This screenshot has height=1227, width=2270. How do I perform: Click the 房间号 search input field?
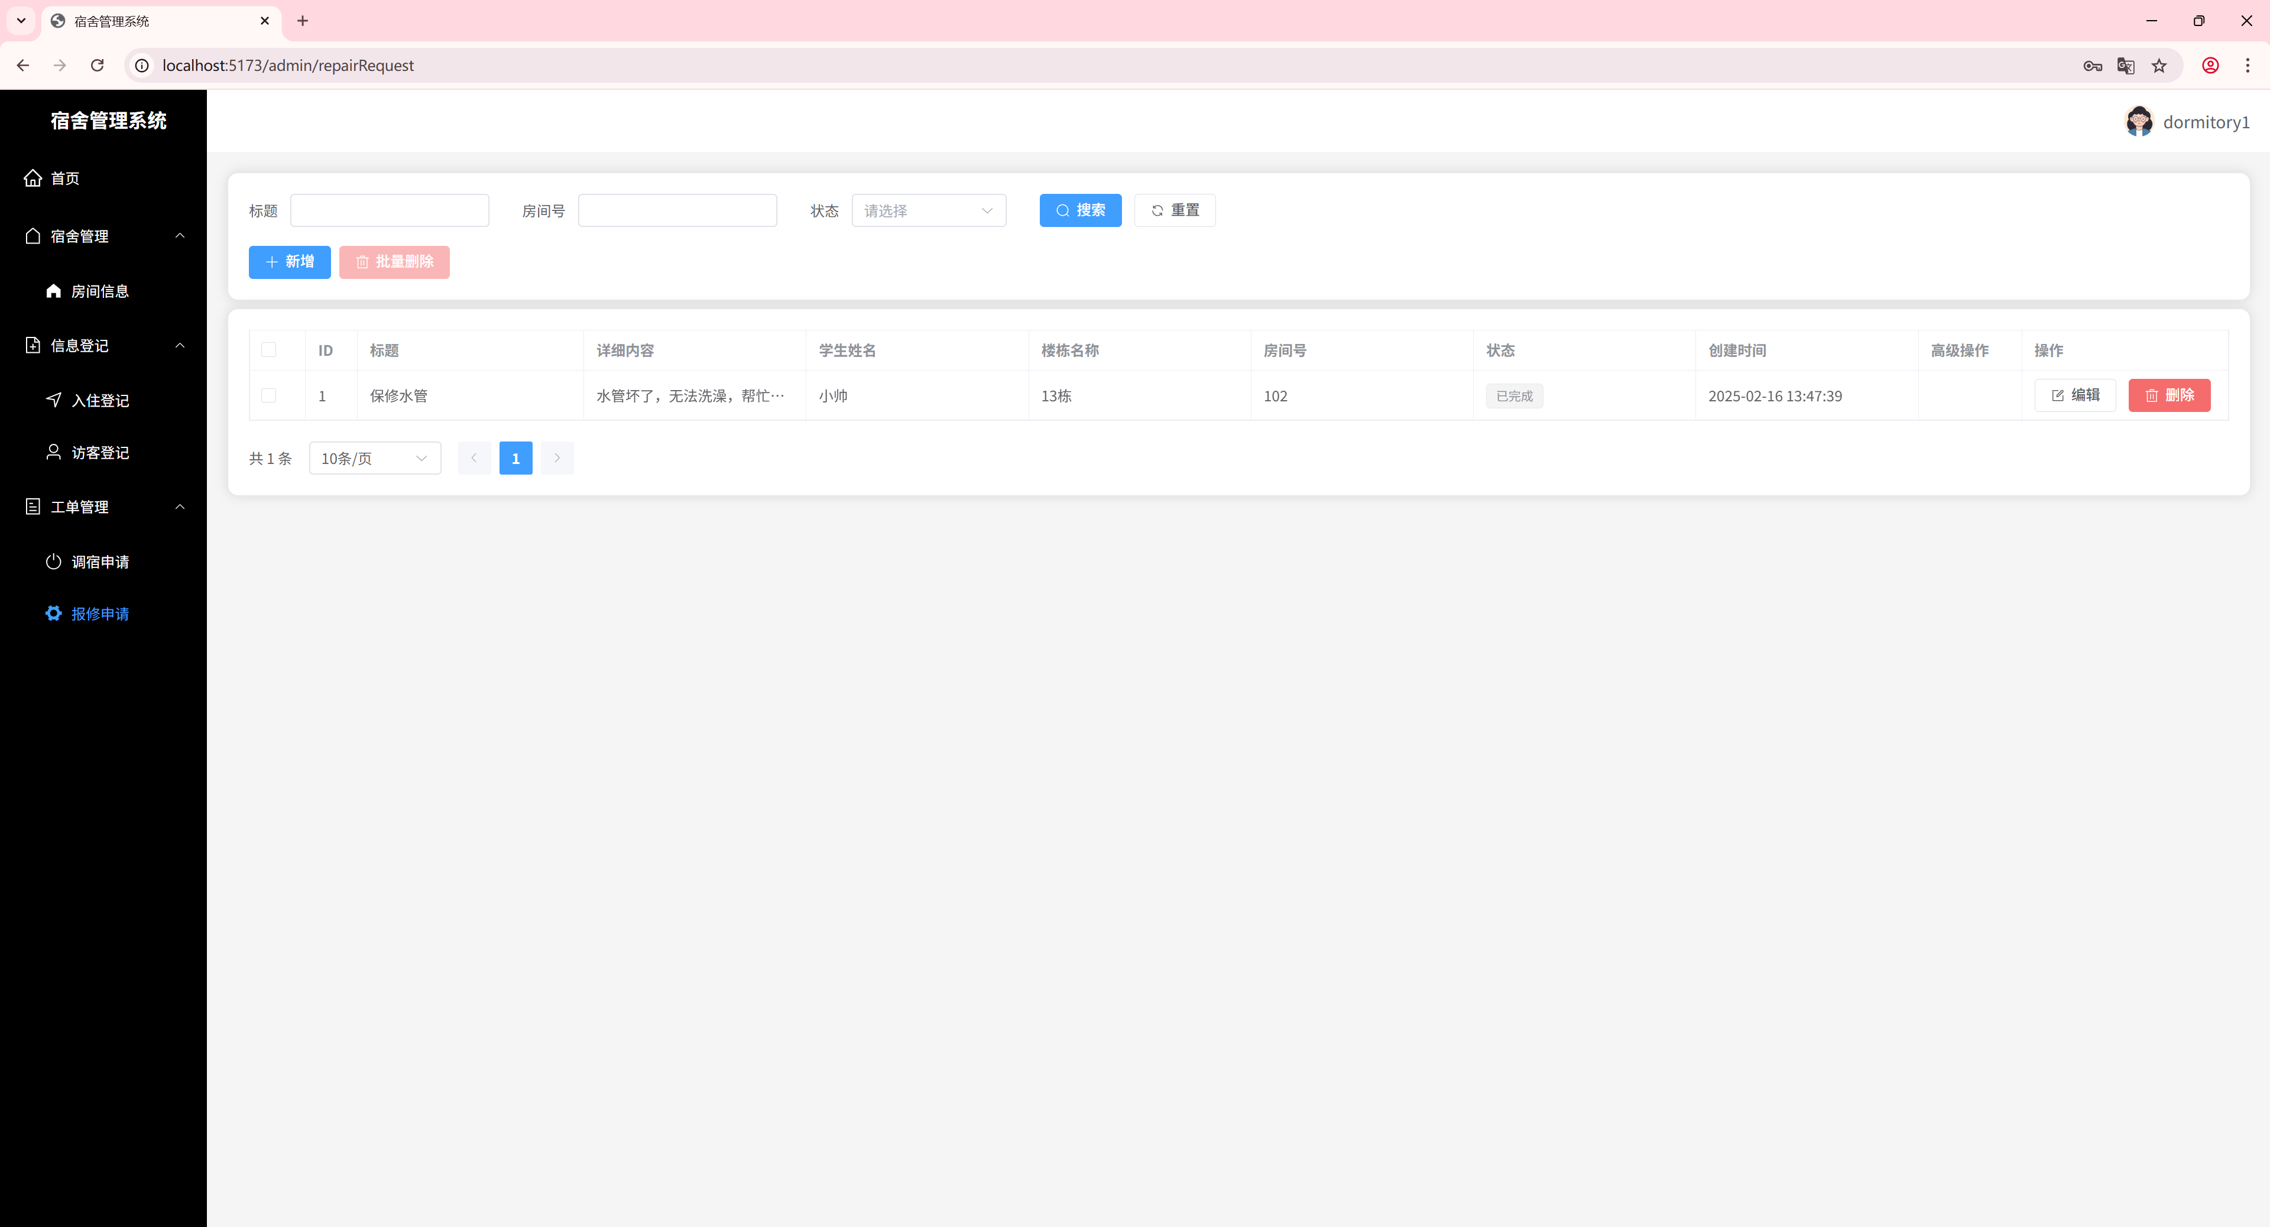click(x=677, y=210)
